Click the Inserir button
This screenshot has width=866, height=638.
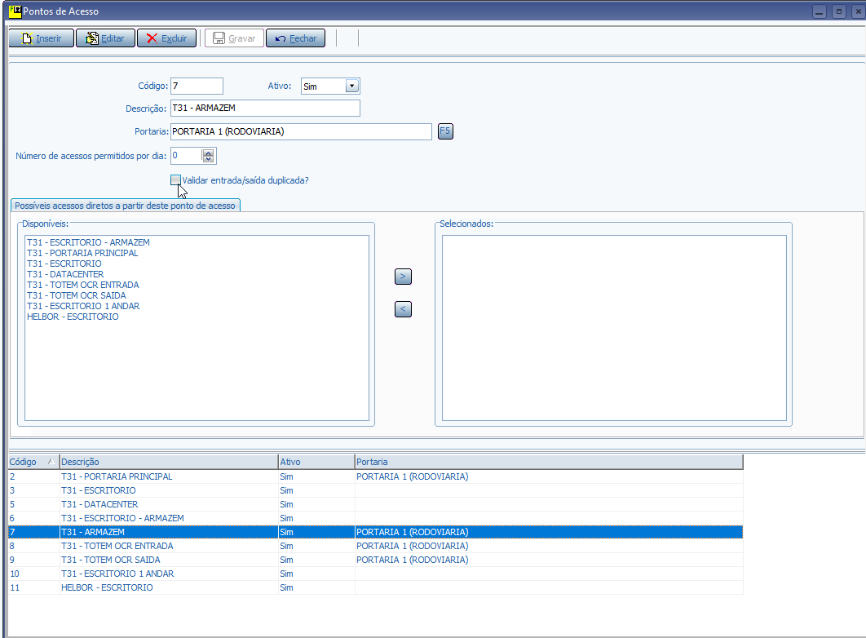[x=42, y=38]
